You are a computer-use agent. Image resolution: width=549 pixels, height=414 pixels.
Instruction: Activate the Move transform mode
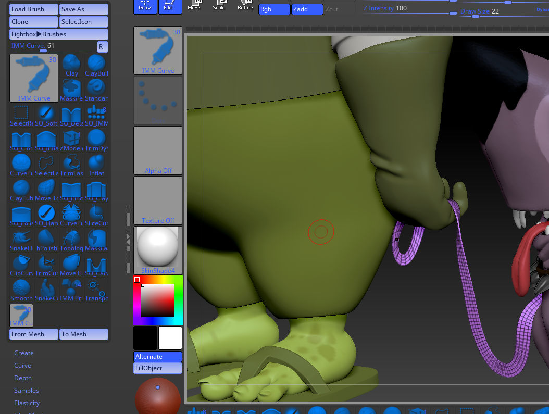194,6
